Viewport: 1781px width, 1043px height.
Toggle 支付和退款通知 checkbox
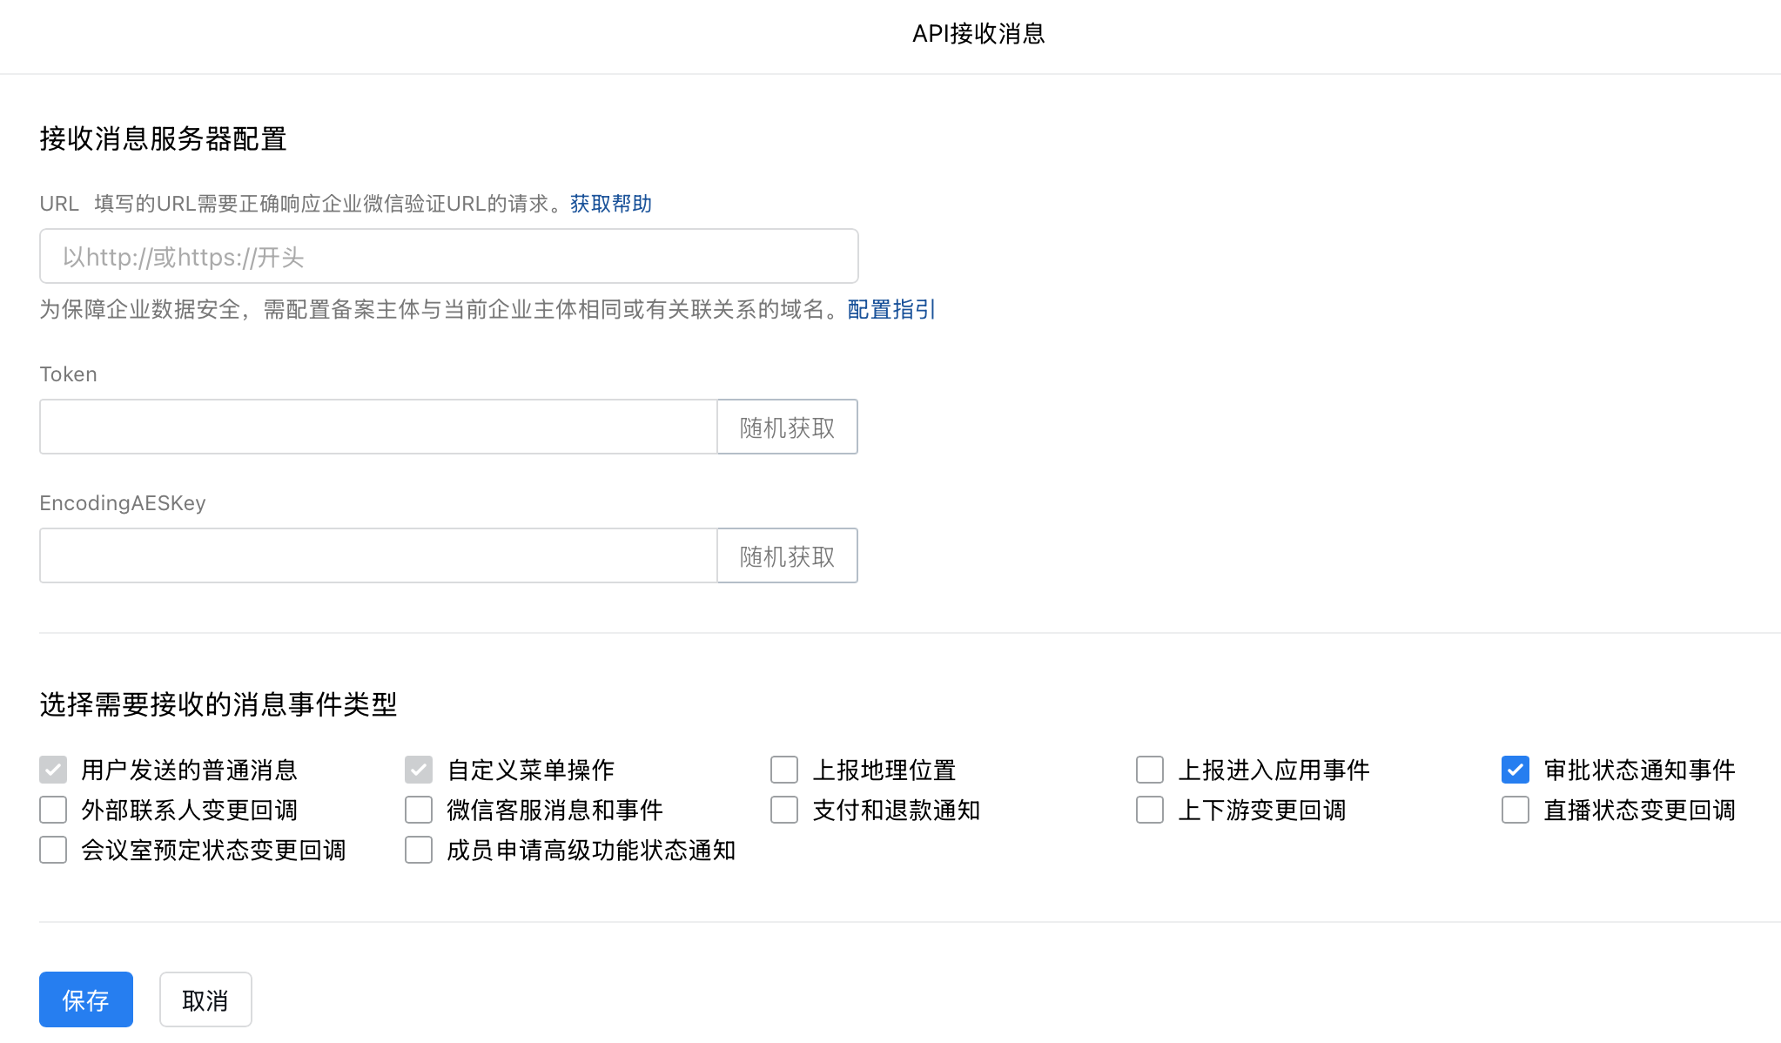(784, 810)
